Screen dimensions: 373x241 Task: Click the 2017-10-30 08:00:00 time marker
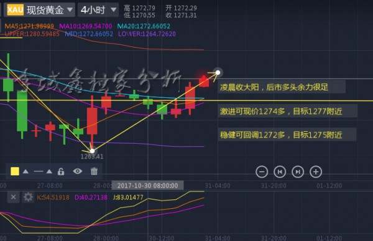point(147,185)
